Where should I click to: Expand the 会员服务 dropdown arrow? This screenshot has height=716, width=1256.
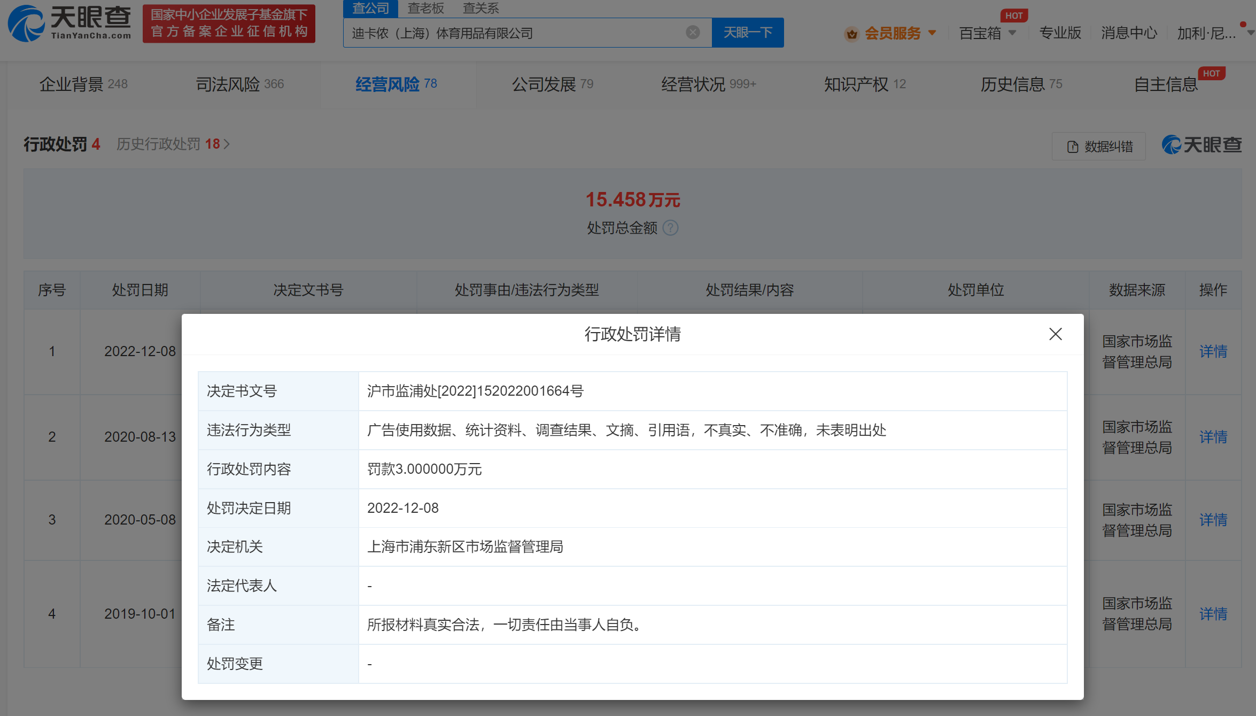coord(933,33)
